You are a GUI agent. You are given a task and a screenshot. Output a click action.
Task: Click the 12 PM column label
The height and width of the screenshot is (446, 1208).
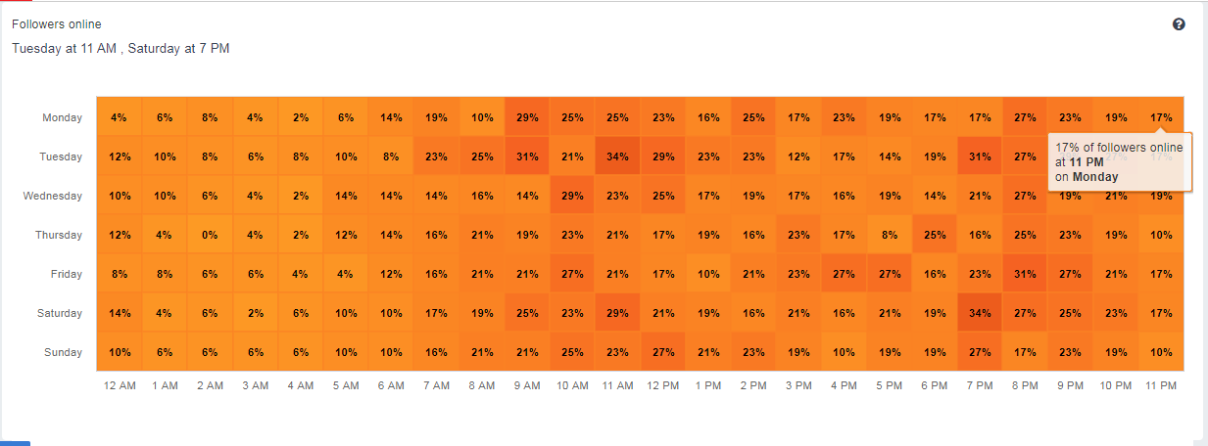pos(663,386)
